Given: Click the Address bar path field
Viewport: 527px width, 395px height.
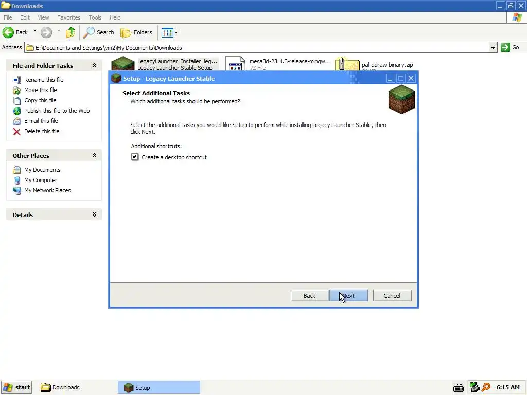Looking at the screenshot, I should tap(257, 48).
